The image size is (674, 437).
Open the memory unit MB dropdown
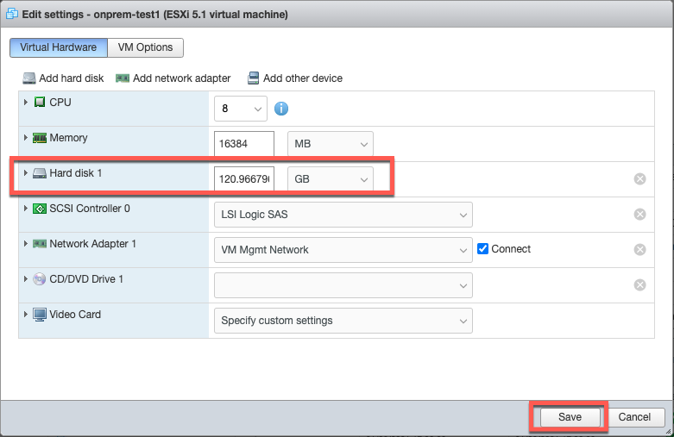coord(331,144)
